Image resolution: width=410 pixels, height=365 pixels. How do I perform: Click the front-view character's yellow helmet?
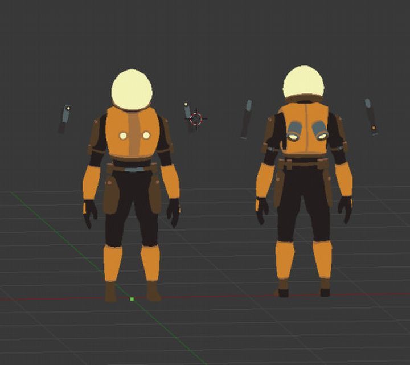tap(132, 90)
